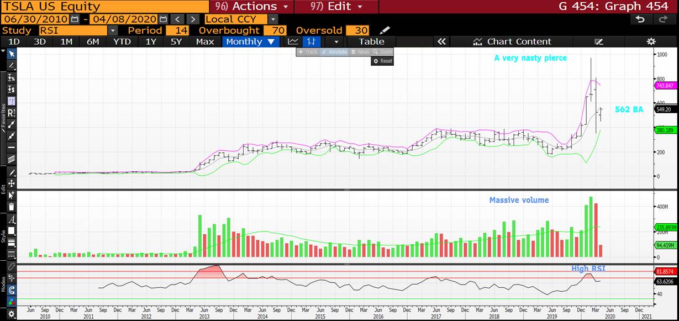The height and width of the screenshot is (321, 679).
Task: Switch to bar chart type
Action: point(312,41)
